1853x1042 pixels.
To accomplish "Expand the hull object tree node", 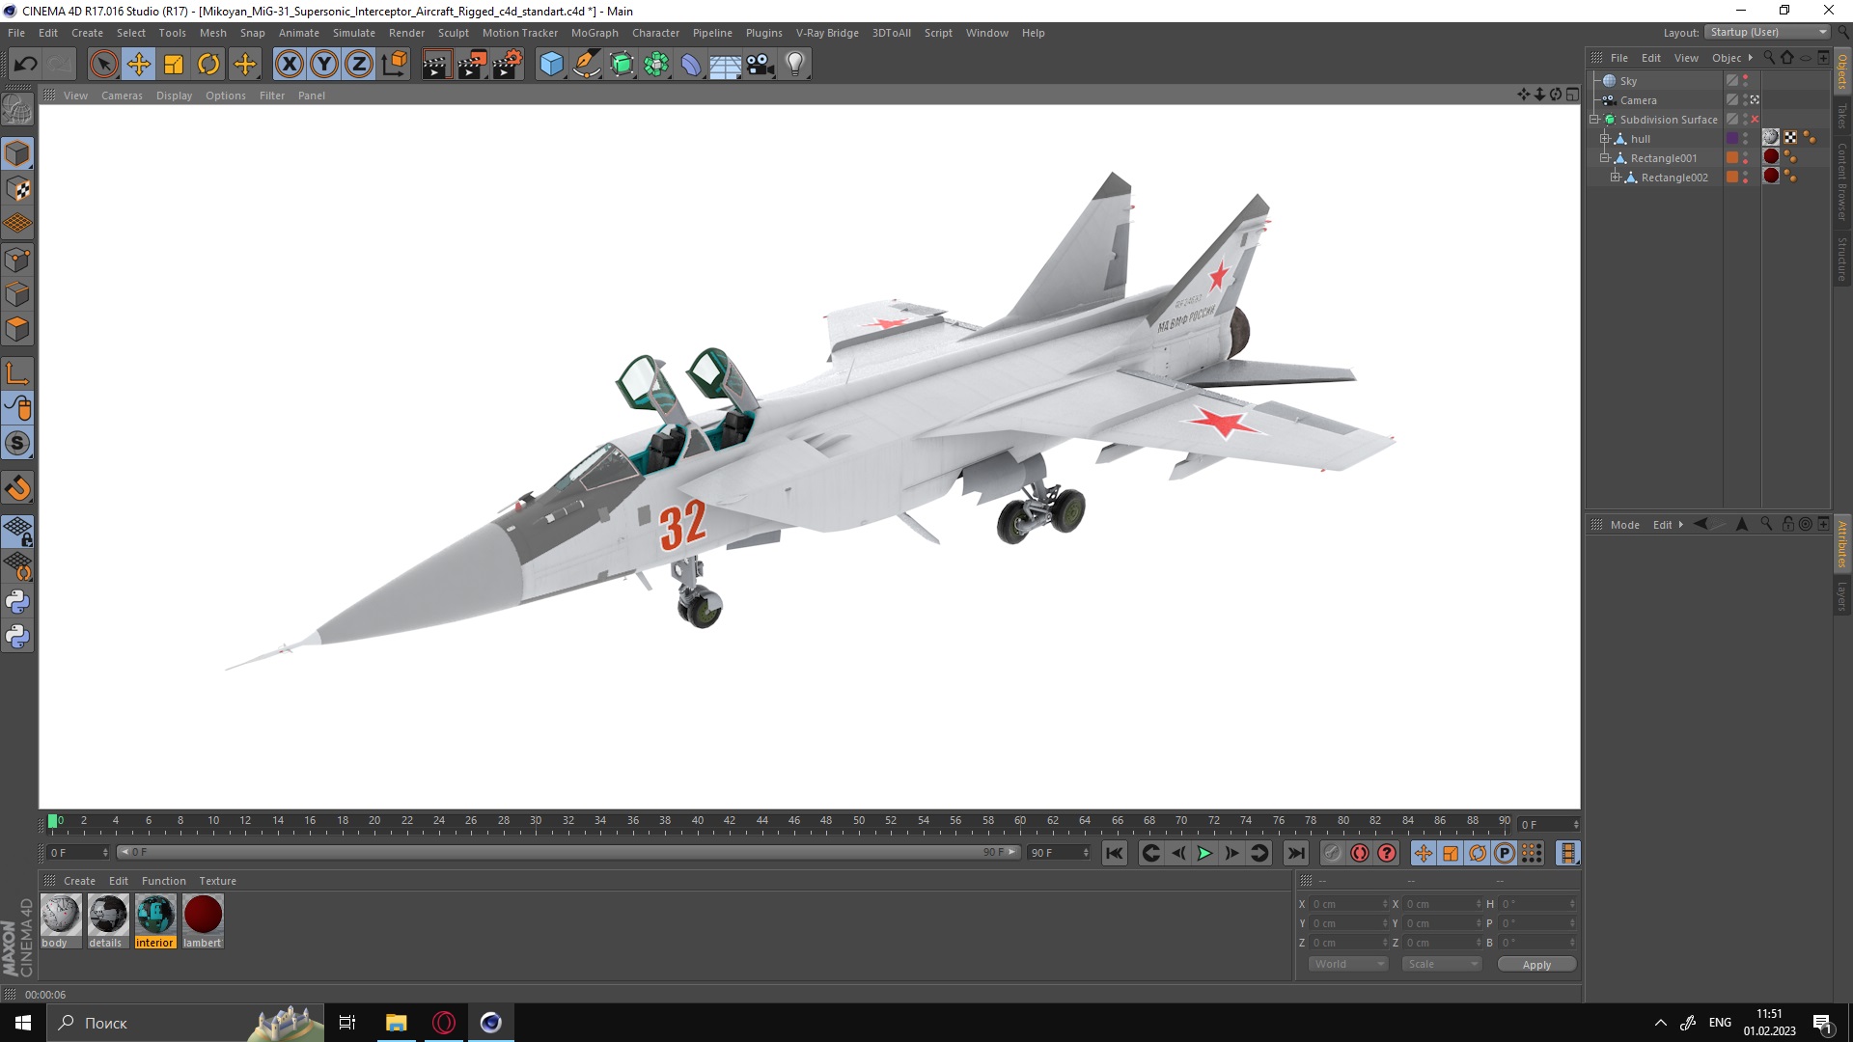I will 1605,139.
